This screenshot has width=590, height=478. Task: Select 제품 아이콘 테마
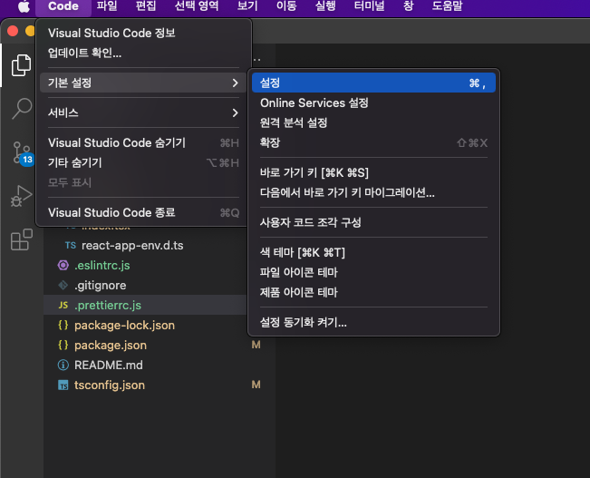click(373, 292)
